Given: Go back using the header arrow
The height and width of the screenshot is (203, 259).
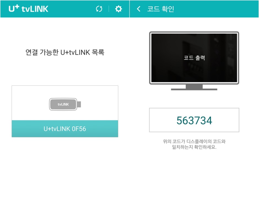Looking at the screenshot, I should click(x=139, y=9).
